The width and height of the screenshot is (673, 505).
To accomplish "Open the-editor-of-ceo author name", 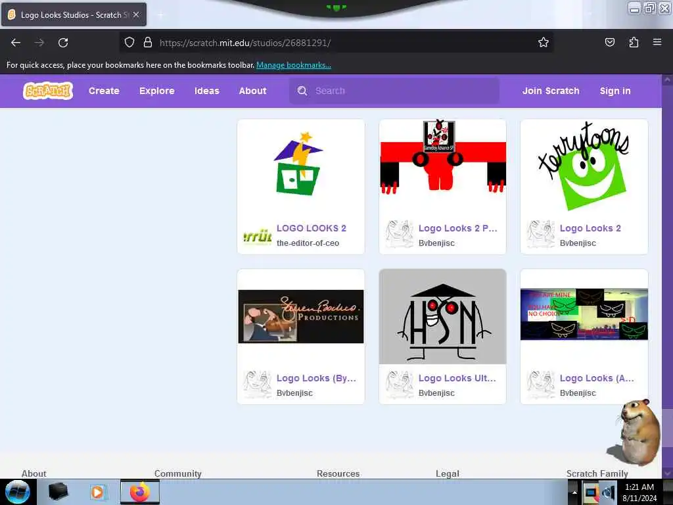I will 308,243.
